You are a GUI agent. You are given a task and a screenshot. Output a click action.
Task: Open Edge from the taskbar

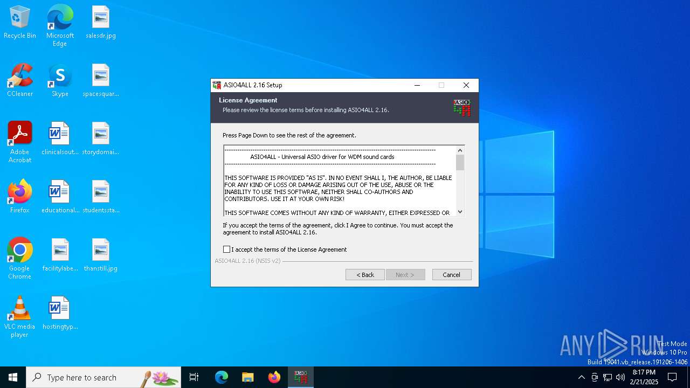(x=222, y=377)
